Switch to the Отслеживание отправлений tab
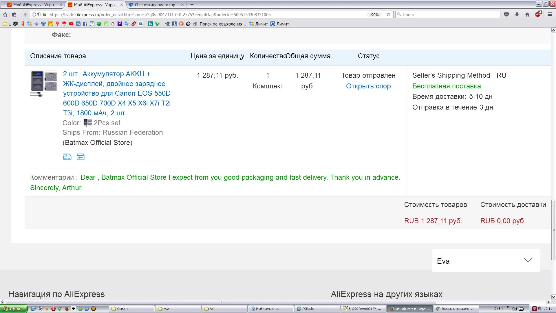The width and height of the screenshot is (556, 313). (156, 5)
